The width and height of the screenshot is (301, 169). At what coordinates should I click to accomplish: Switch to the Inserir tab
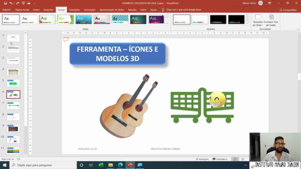click(x=36, y=10)
